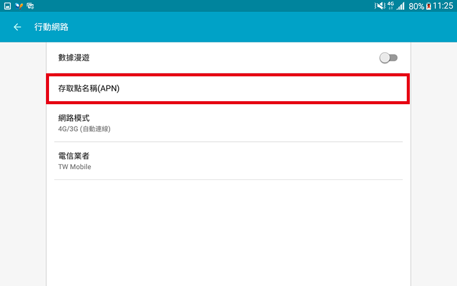Go back using the arrow icon
This screenshot has height=286, width=457.
(17, 27)
